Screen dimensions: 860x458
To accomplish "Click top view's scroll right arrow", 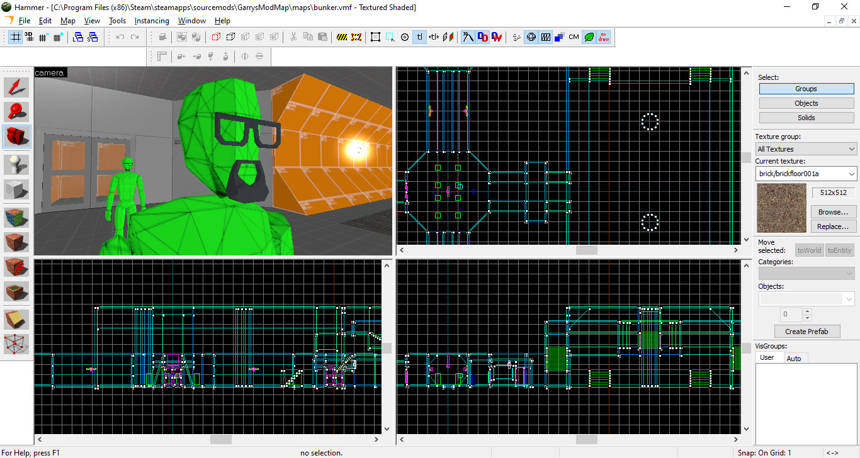I will tap(735, 250).
